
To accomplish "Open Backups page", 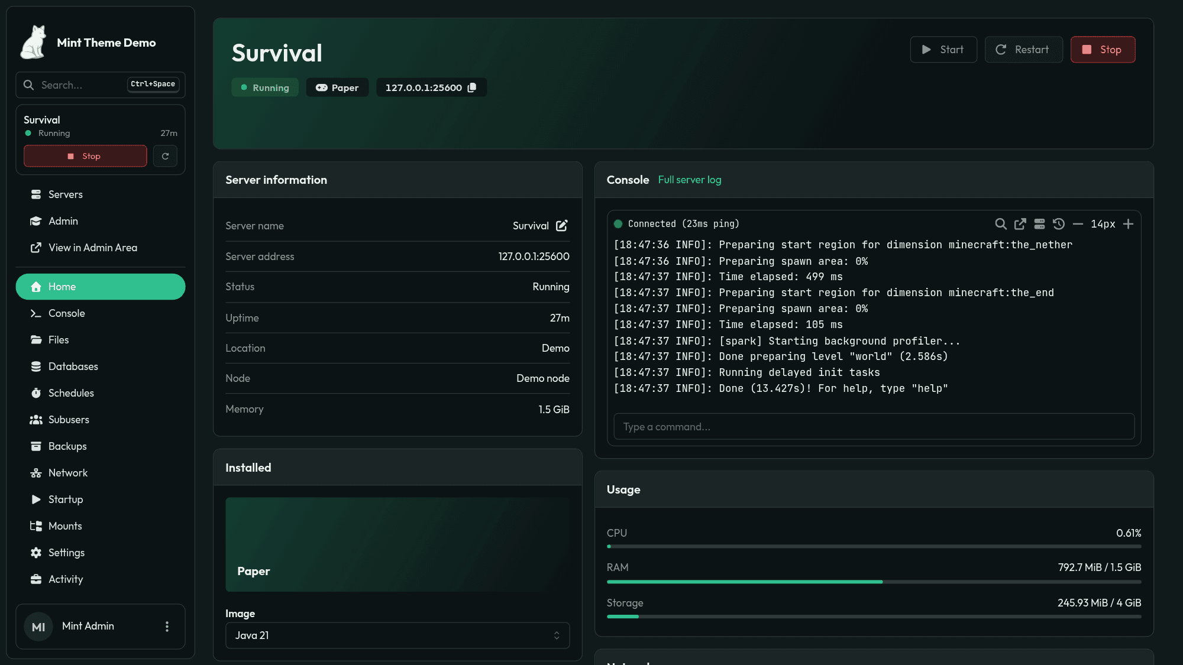I will [x=101, y=446].
